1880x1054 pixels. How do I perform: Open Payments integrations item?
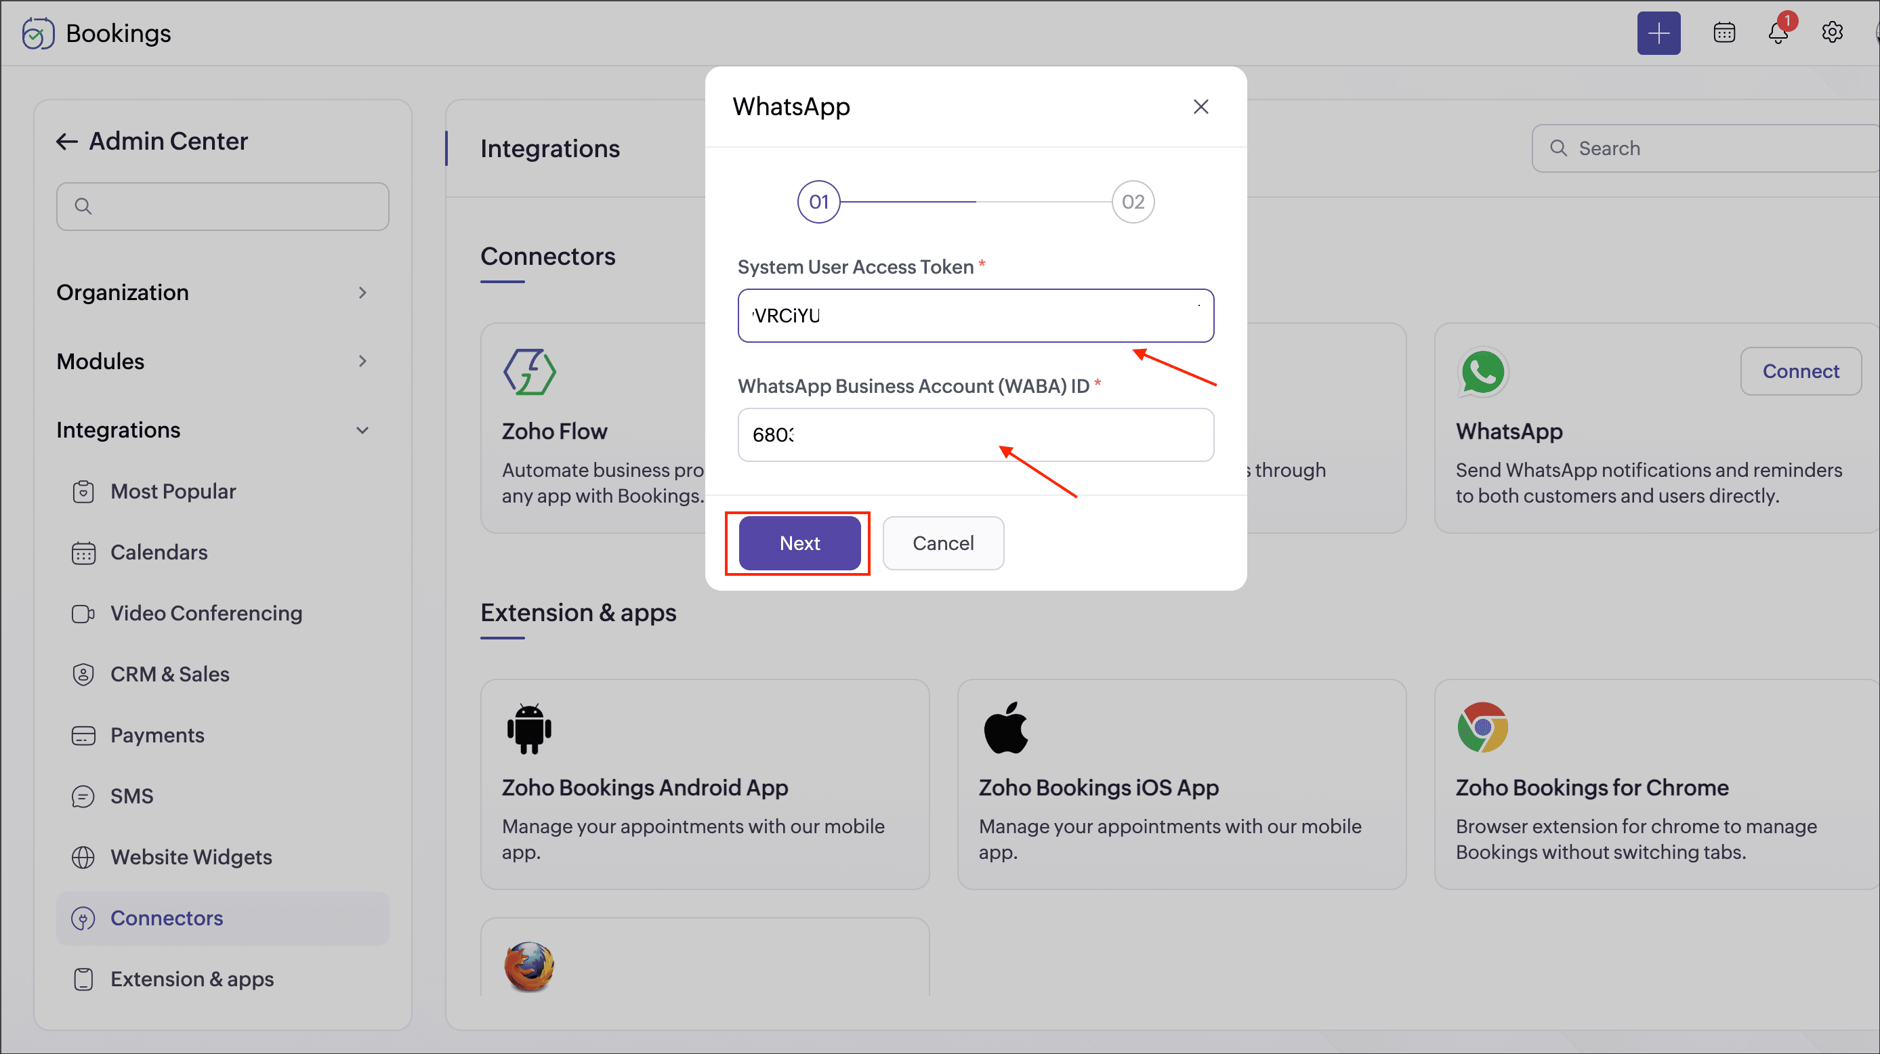coord(157,735)
